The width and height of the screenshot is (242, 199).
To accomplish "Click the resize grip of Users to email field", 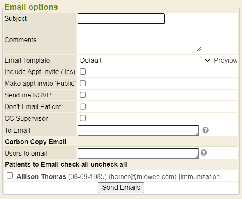I will [196, 156].
